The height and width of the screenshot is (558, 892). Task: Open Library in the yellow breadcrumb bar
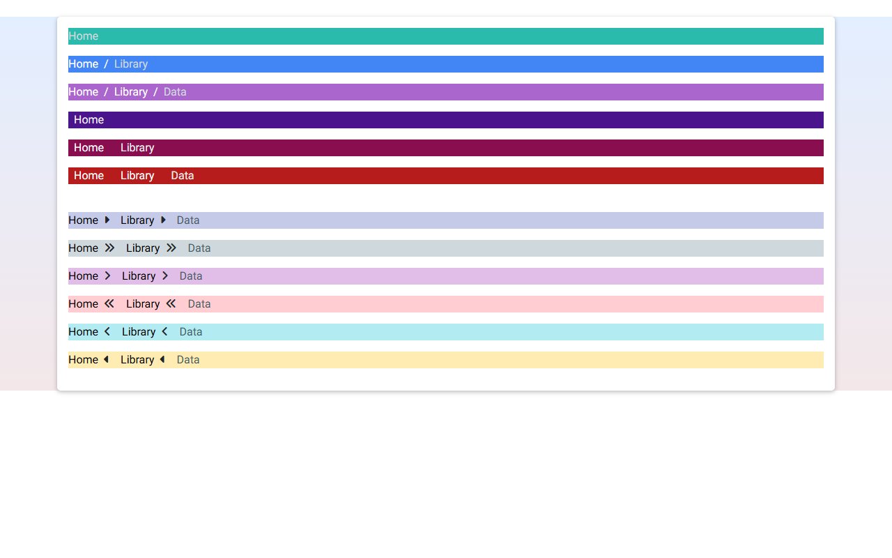point(137,360)
